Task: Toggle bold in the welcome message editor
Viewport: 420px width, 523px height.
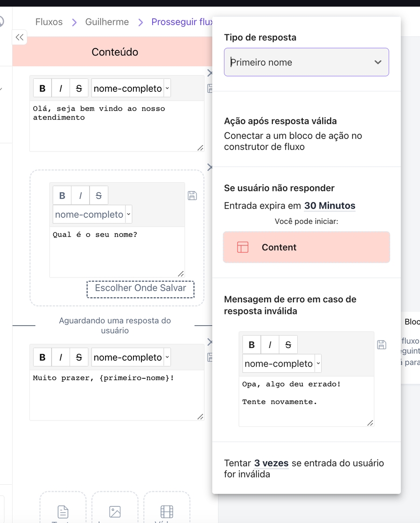Action: click(42, 88)
